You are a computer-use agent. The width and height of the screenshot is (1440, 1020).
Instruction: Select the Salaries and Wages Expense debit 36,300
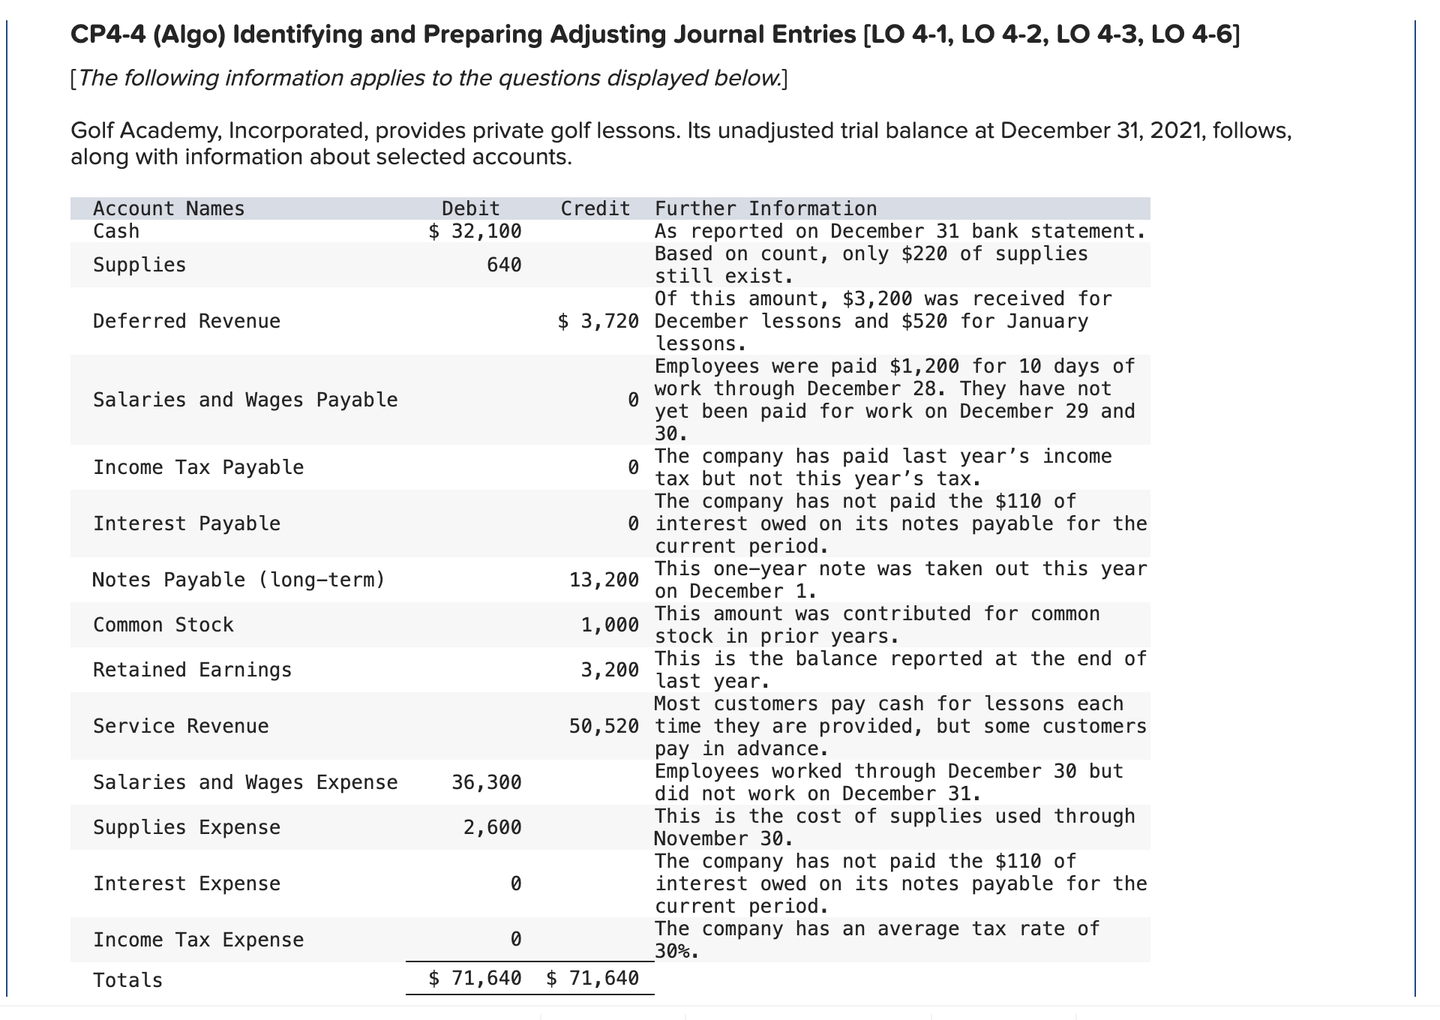coord(486,781)
